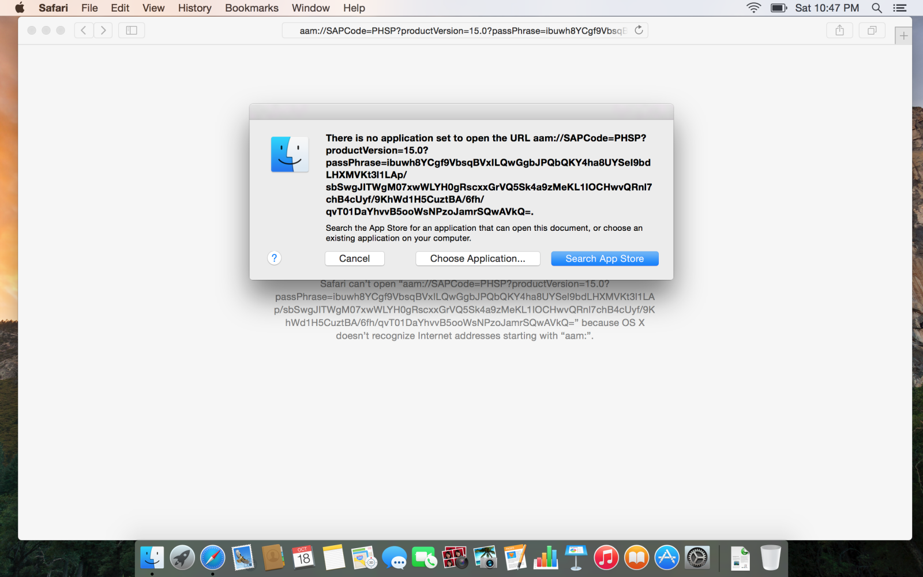Screen dimensions: 923x577
Task: Open iTunes music note in Dock
Action: point(606,558)
